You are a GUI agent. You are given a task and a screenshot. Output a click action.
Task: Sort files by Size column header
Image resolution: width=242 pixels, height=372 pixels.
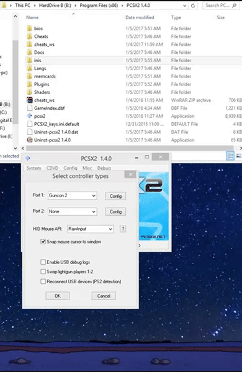[x=221, y=17]
